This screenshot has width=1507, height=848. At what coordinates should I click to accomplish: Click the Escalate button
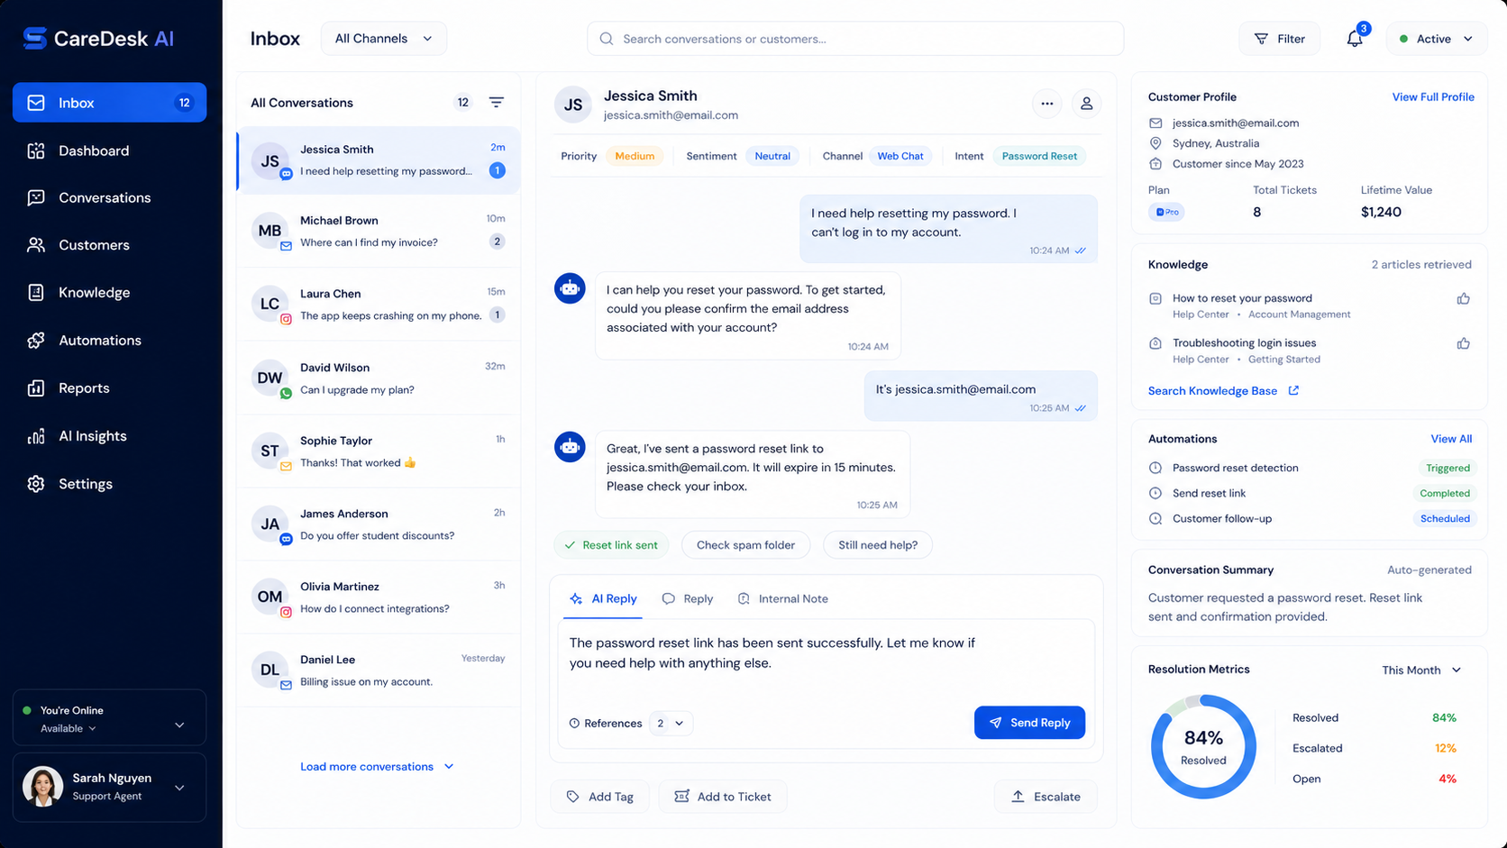coord(1046,797)
